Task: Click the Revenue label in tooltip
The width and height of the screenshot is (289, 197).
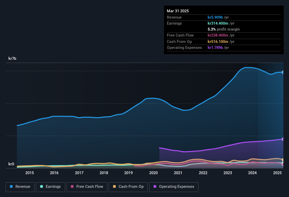Action: [174, 17]
